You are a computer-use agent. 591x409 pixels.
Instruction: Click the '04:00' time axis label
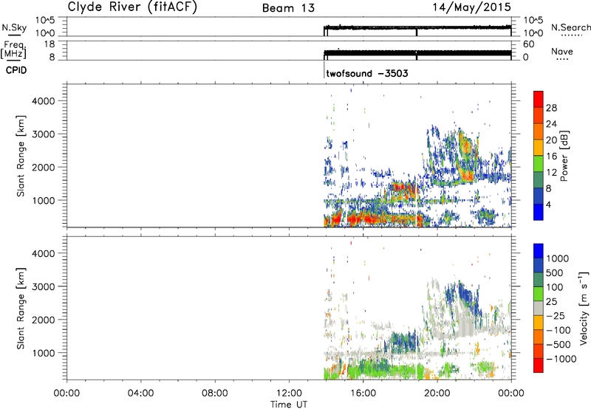tap(140, 393)
